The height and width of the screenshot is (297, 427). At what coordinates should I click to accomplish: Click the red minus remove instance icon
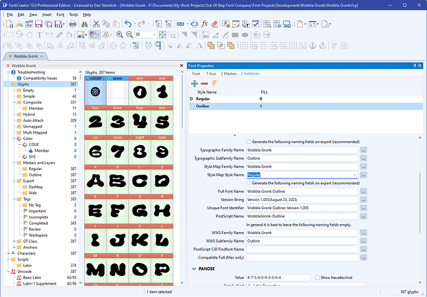pos(204,84)
